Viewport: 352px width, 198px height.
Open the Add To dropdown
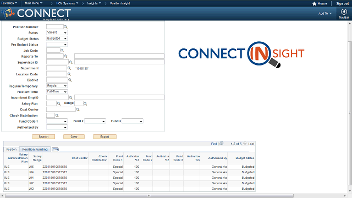325,13
